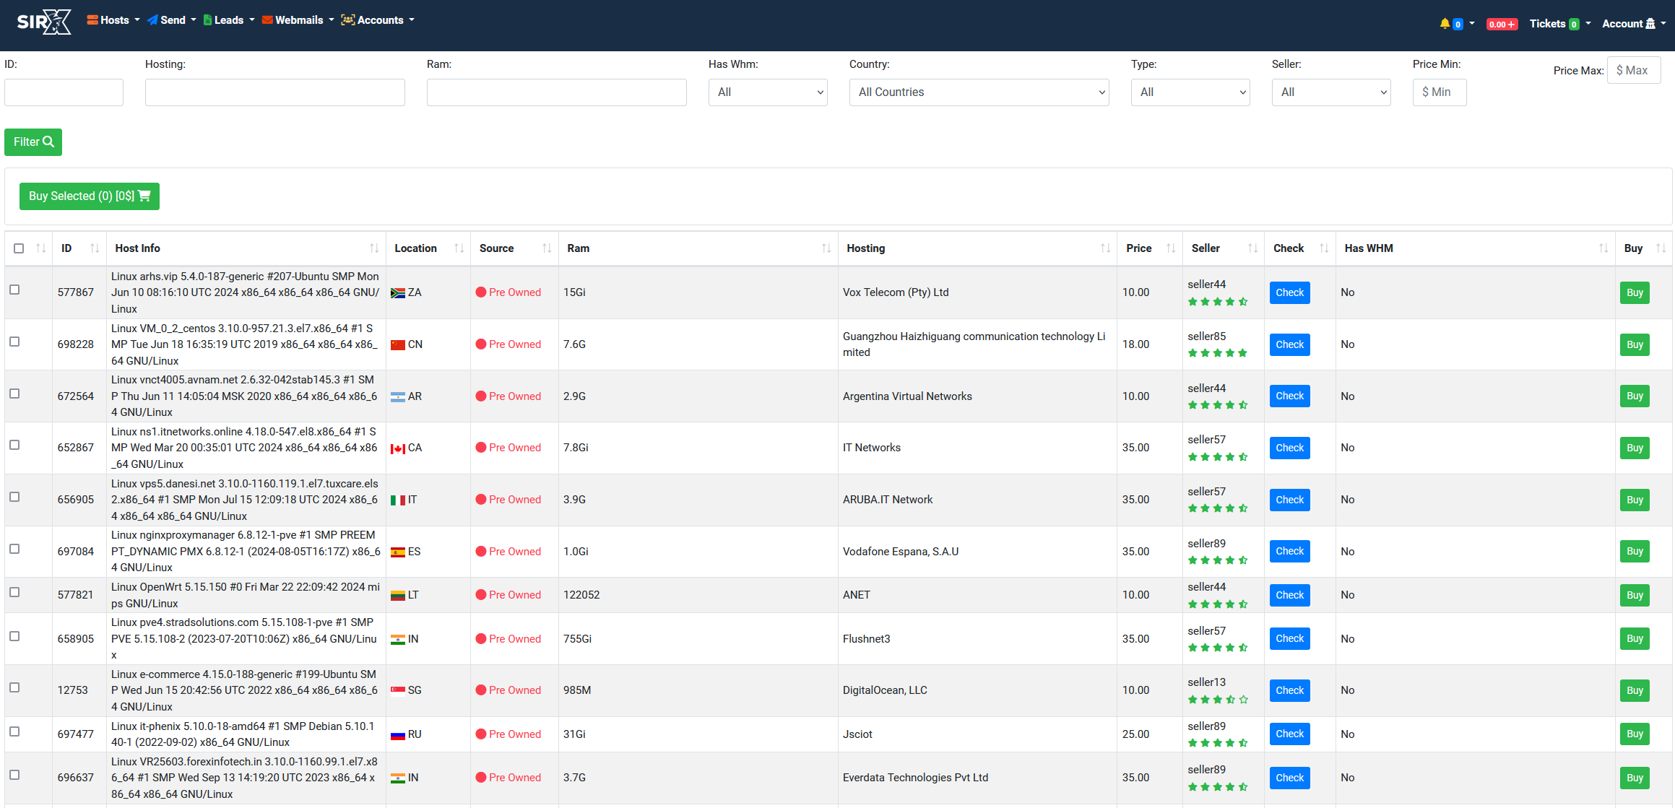Open the Type dropdown filter
This screenshot has height=808, width=1675.
pyautogui.click(x=1190, y=92)
